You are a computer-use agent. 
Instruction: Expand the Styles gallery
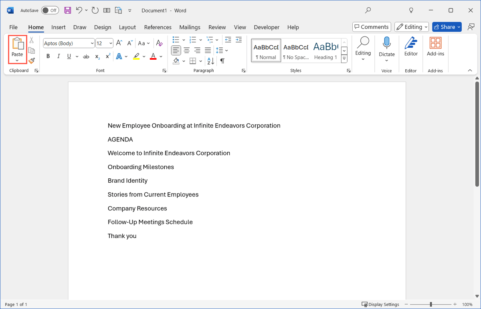344,59
